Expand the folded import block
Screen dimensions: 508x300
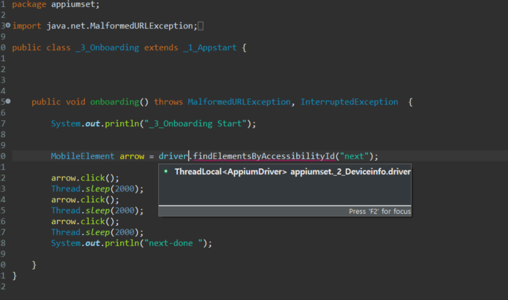(x=7, y=25)
